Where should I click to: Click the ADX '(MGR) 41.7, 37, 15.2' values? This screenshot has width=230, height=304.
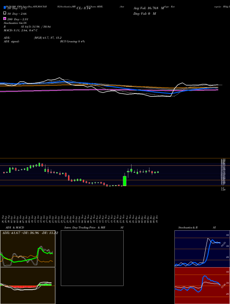click(x=48, y=38)
